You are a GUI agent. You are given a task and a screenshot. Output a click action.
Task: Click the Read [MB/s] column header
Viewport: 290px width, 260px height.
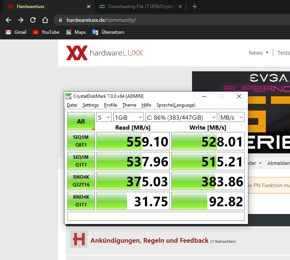133,128
